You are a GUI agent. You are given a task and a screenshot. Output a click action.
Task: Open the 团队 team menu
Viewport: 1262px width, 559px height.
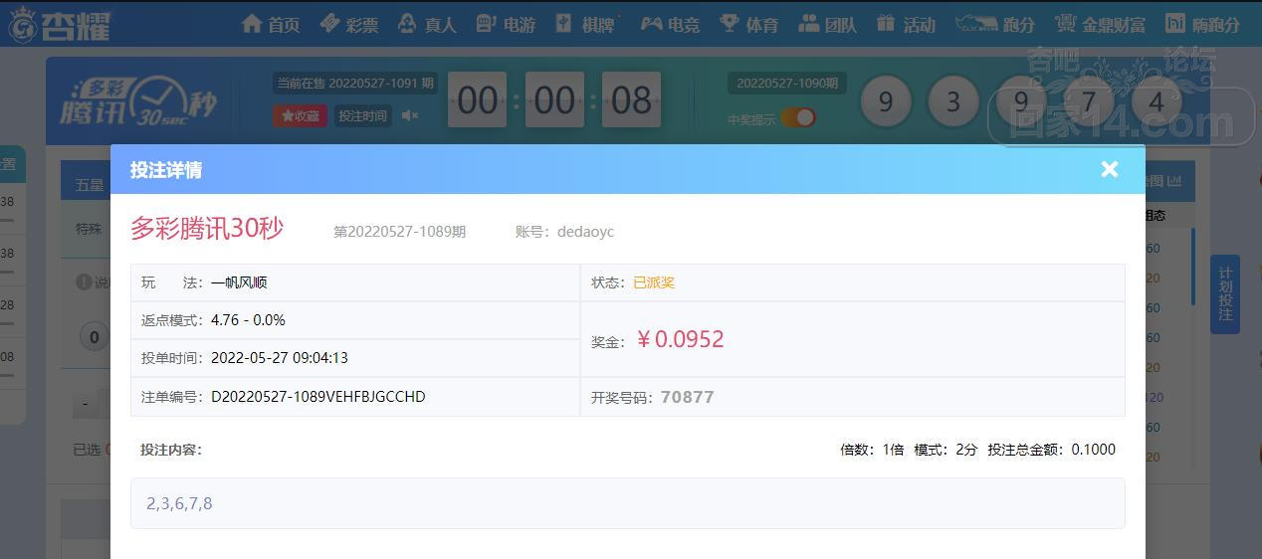pos(827,24)
